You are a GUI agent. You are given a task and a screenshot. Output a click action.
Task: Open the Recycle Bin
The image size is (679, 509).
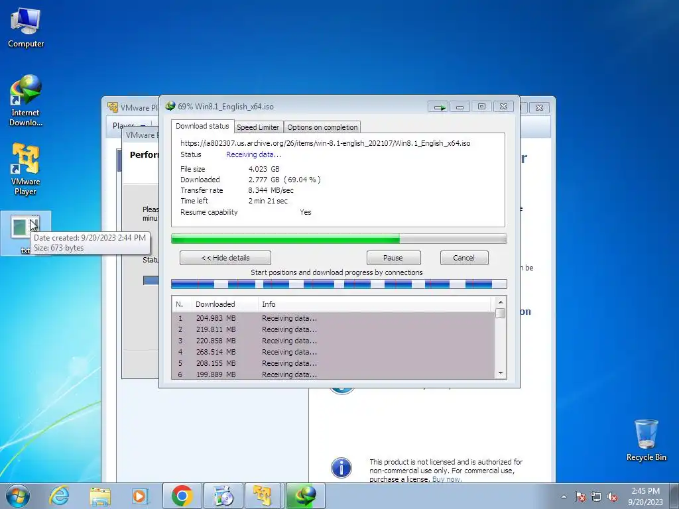(646, 440)
